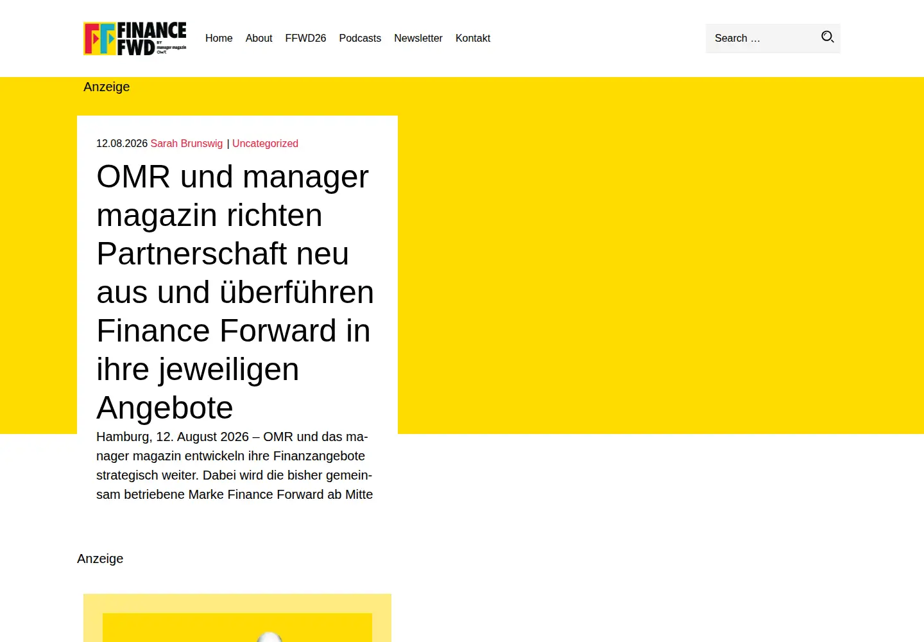Open the OMR und manager magazin headline

point(235,292)
